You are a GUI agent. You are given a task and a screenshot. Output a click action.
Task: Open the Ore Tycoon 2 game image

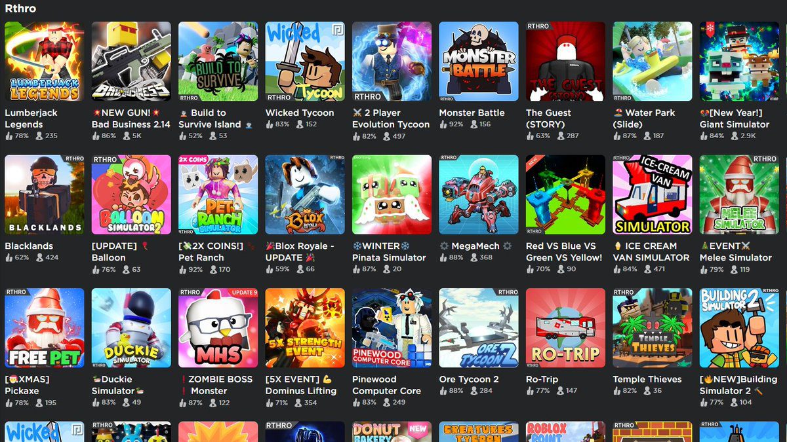[x=479, y=328]
